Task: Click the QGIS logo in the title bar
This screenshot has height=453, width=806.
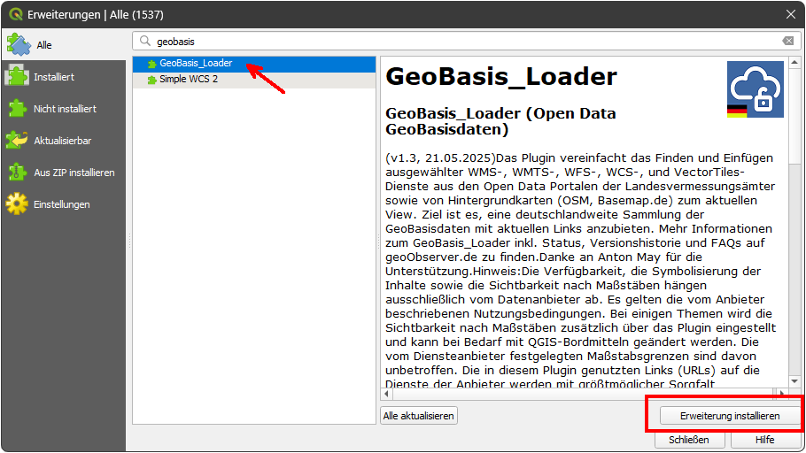Action: [x=16, y=14]
